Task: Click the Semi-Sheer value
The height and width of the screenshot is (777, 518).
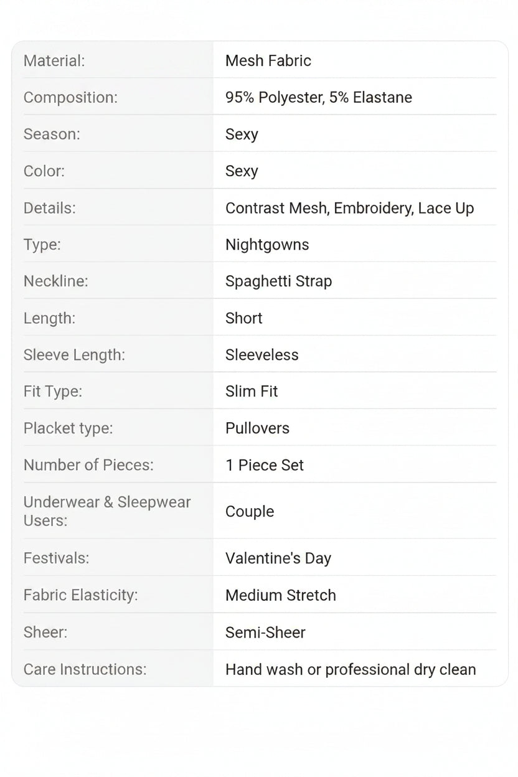Action: click(x=265, y=633)
